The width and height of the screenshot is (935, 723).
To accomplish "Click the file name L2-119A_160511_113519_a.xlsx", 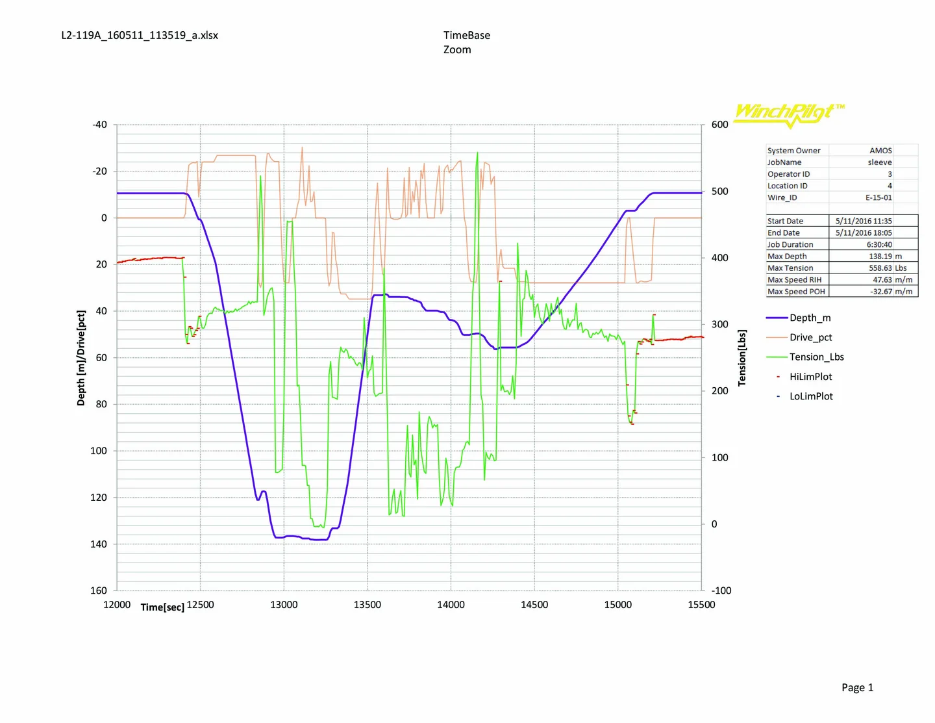I will 140,36.
